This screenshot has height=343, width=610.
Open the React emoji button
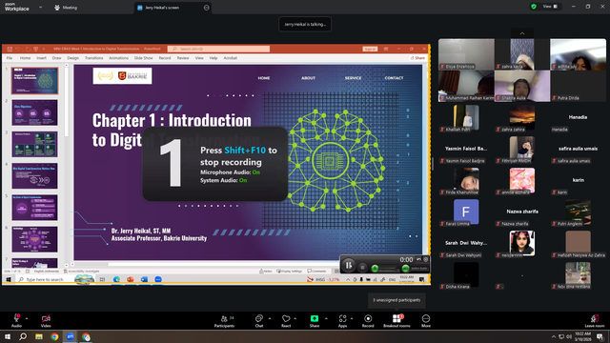click(286, 321)
